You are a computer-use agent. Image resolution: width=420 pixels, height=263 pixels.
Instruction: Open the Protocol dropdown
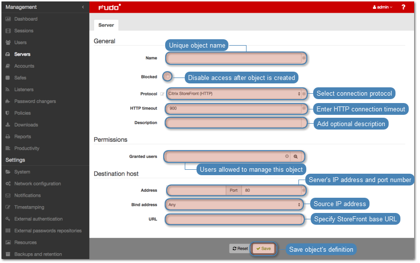tap(234, 94)
